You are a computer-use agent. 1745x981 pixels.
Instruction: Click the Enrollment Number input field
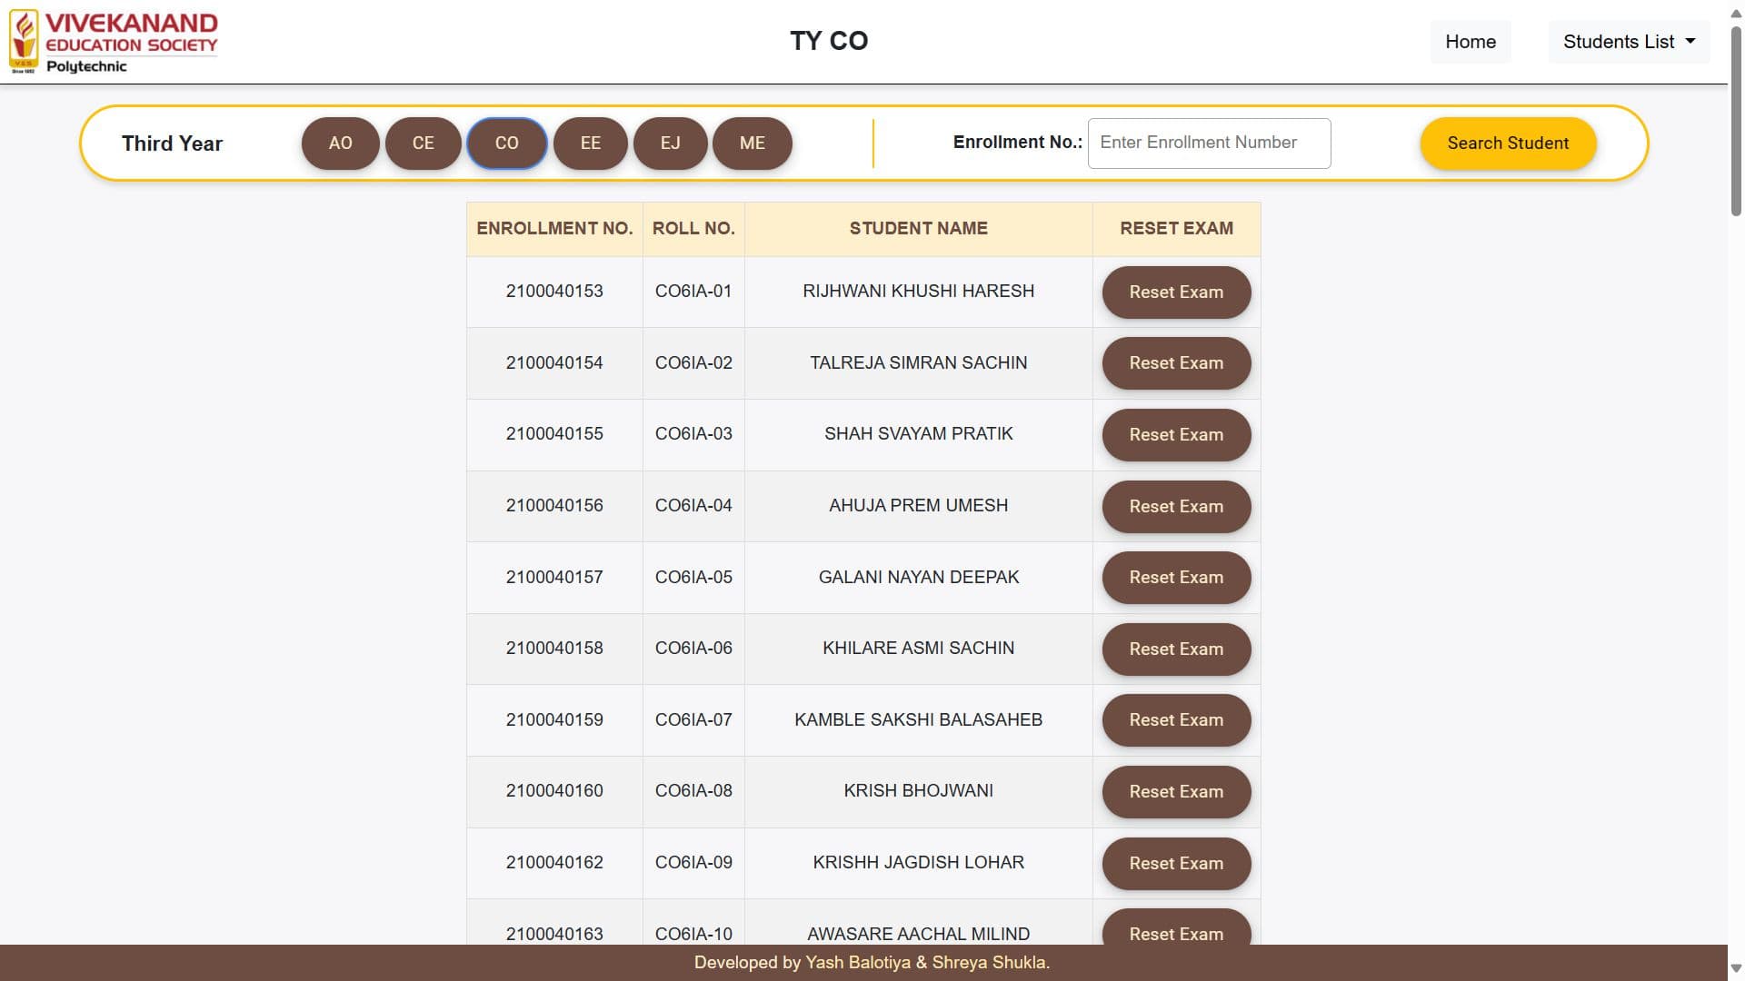click(x=1209, y=143)
